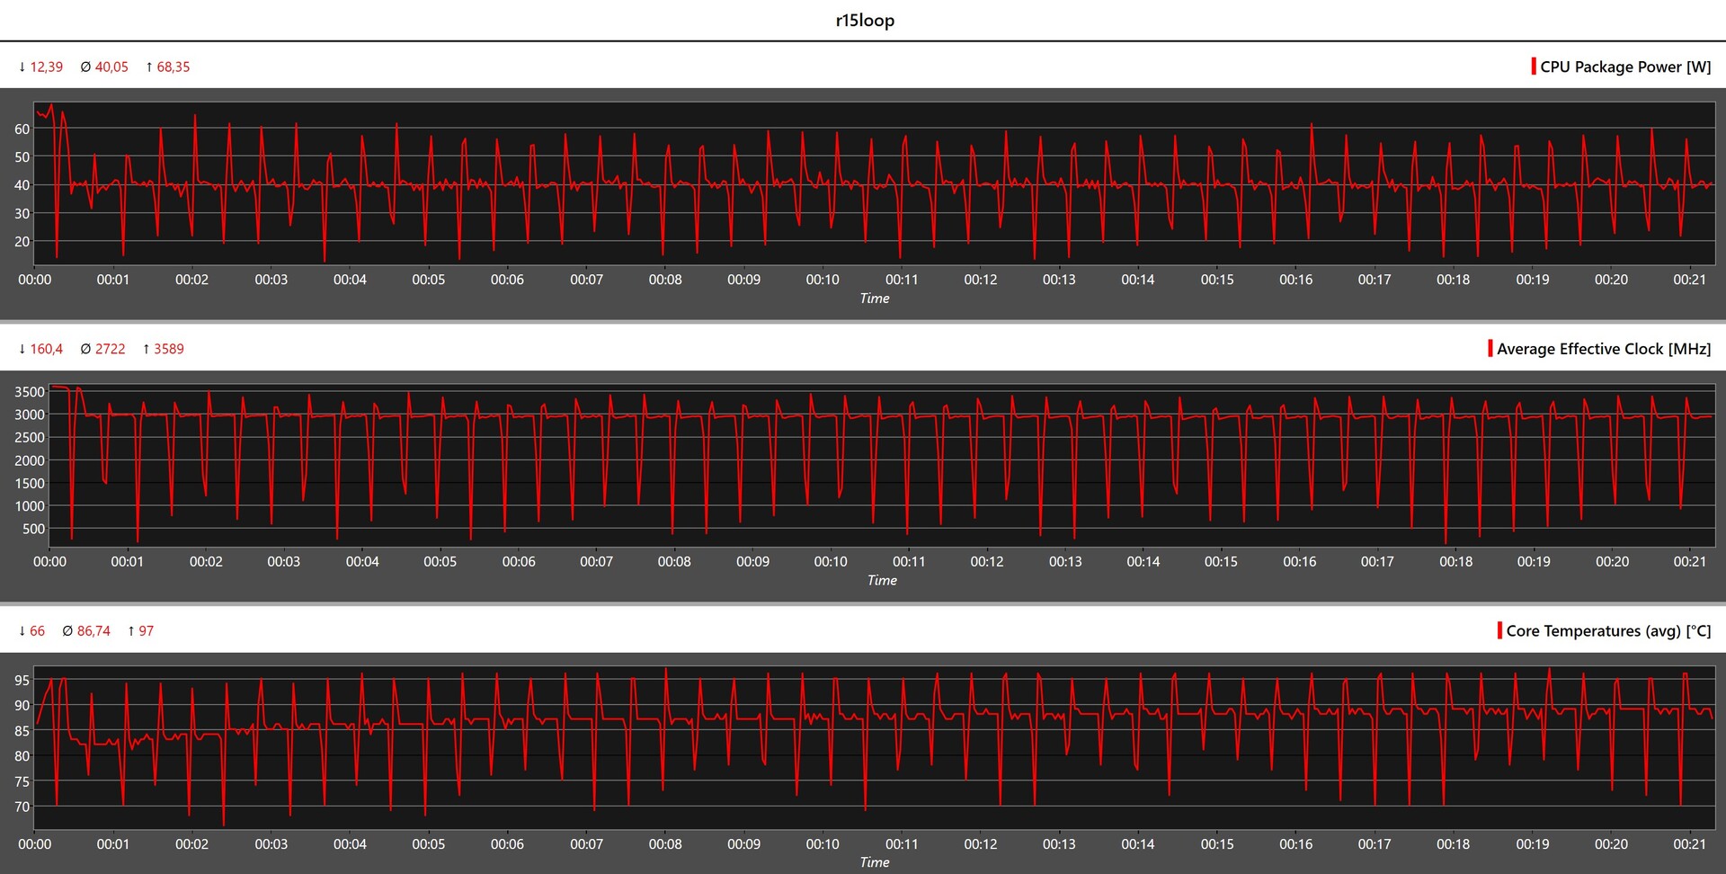Click the minimum arrow icon beside 66
The image size is (1726, 874).
(x=22, y=631)
